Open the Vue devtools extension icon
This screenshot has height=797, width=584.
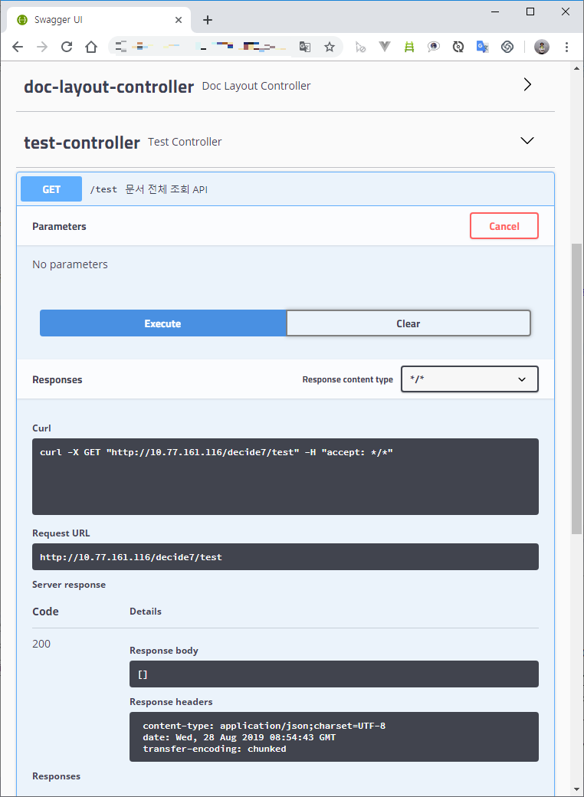point(385,48)
